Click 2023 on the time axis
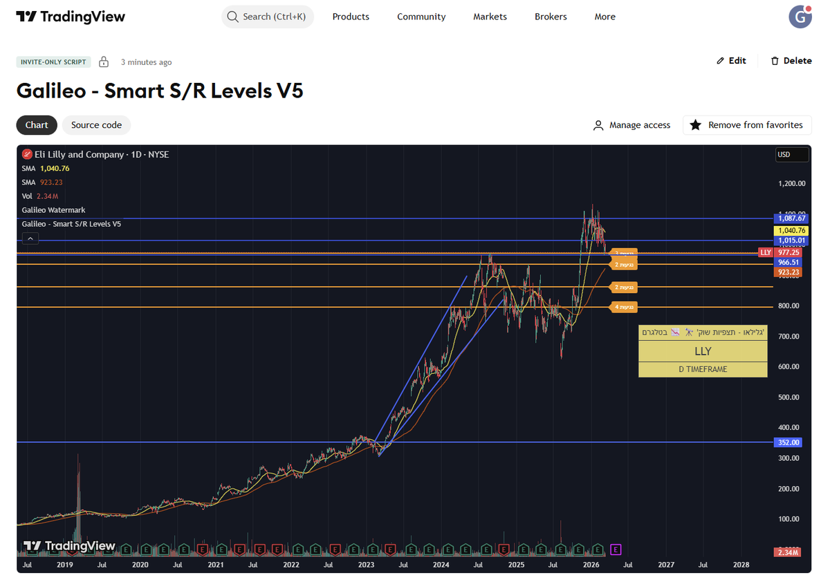 point(366,565)
